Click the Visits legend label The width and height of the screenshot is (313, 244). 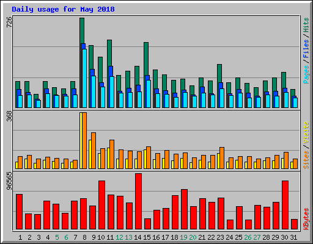coord(306,132)
